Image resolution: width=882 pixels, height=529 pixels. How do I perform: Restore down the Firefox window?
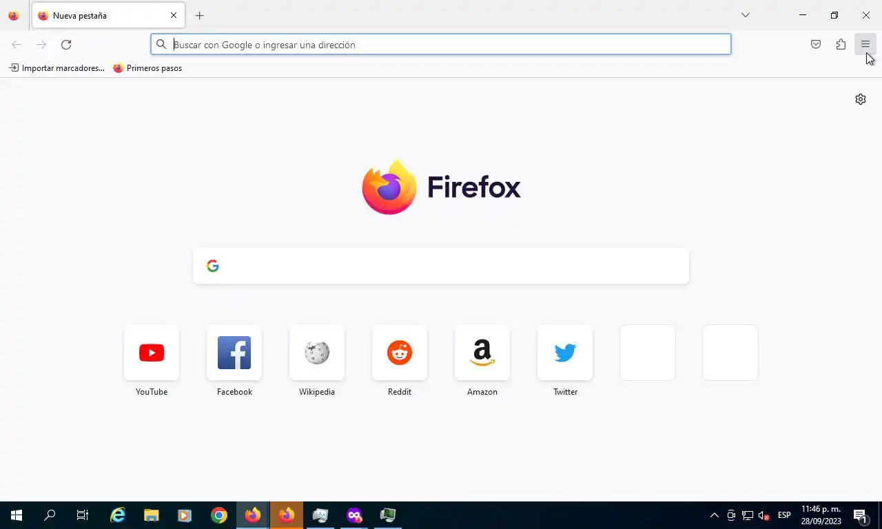coord(834,15)
